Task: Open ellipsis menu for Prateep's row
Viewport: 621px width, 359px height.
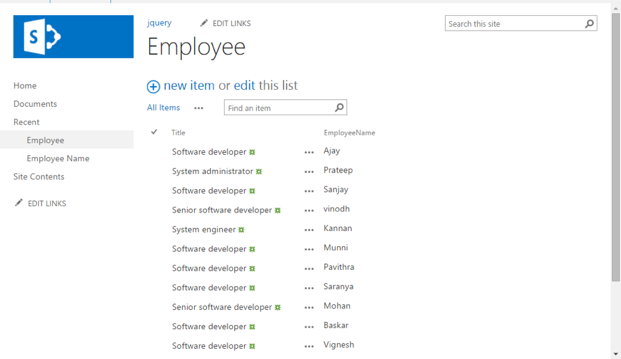Action: pos(309,171)
